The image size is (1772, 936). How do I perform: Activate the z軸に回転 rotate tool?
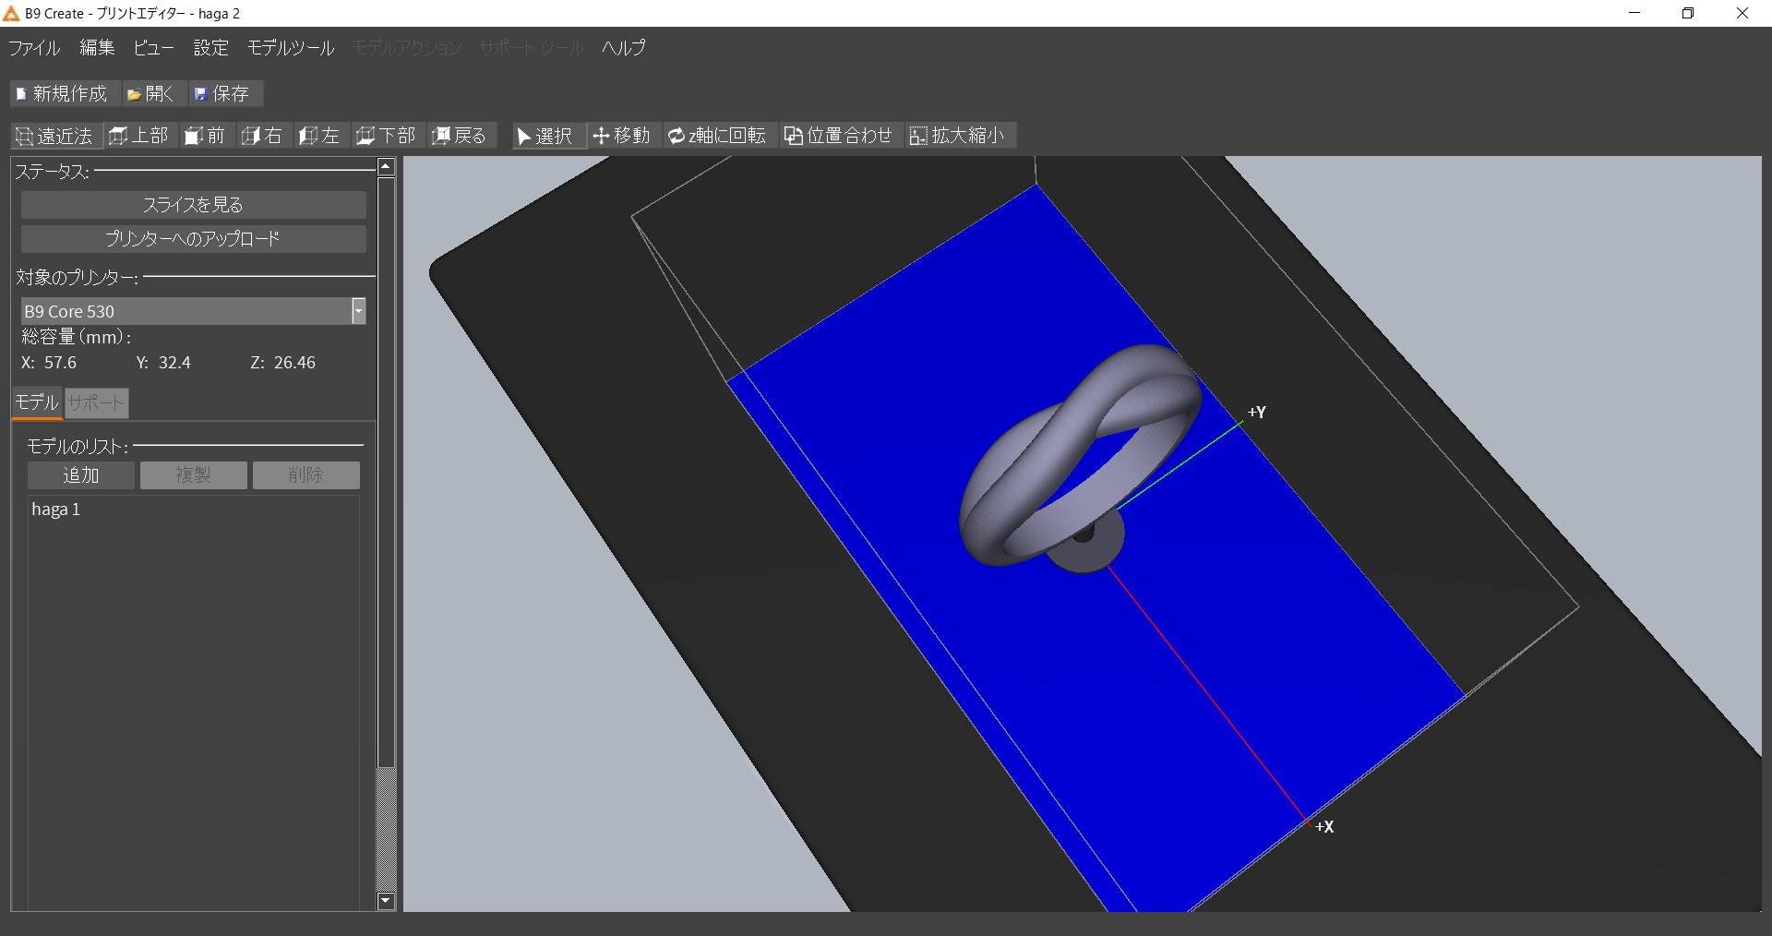[x=718, y=137]
